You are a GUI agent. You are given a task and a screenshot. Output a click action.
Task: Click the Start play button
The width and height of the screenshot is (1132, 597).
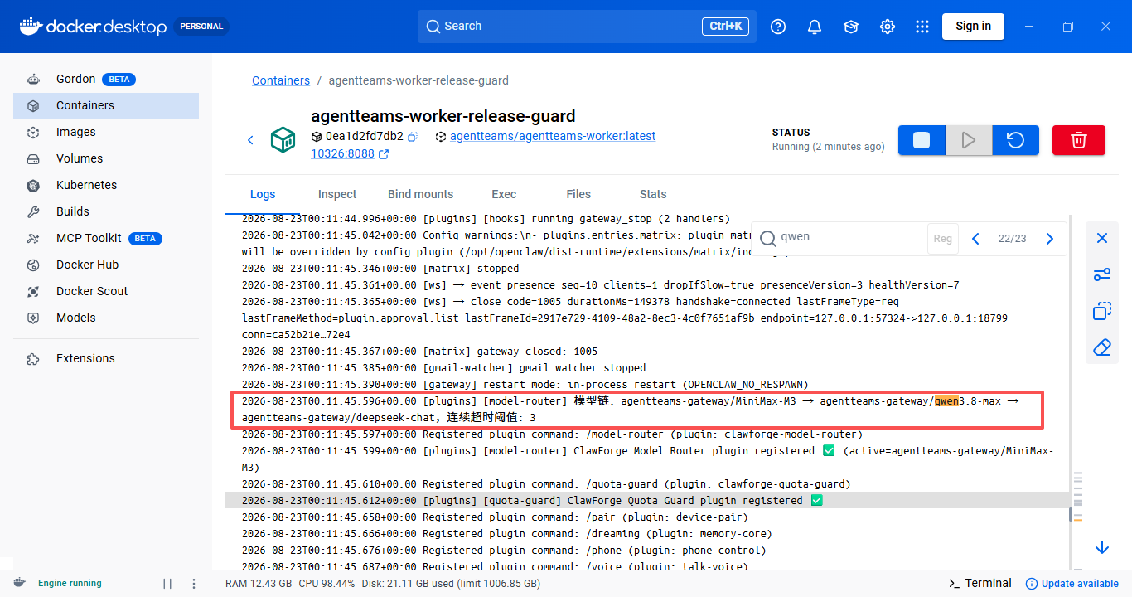[x=968, y=140]
